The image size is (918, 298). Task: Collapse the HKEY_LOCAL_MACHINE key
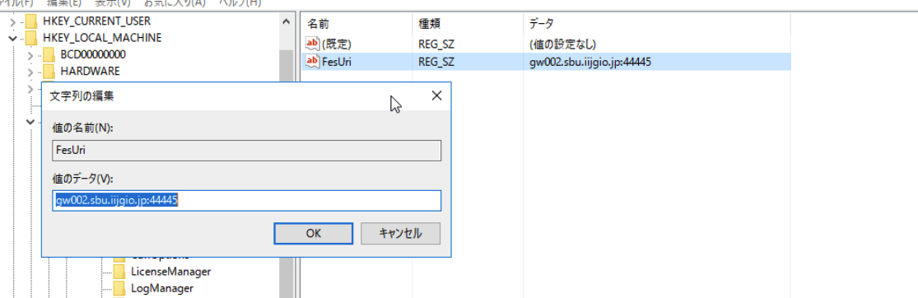tap(13, 38)
